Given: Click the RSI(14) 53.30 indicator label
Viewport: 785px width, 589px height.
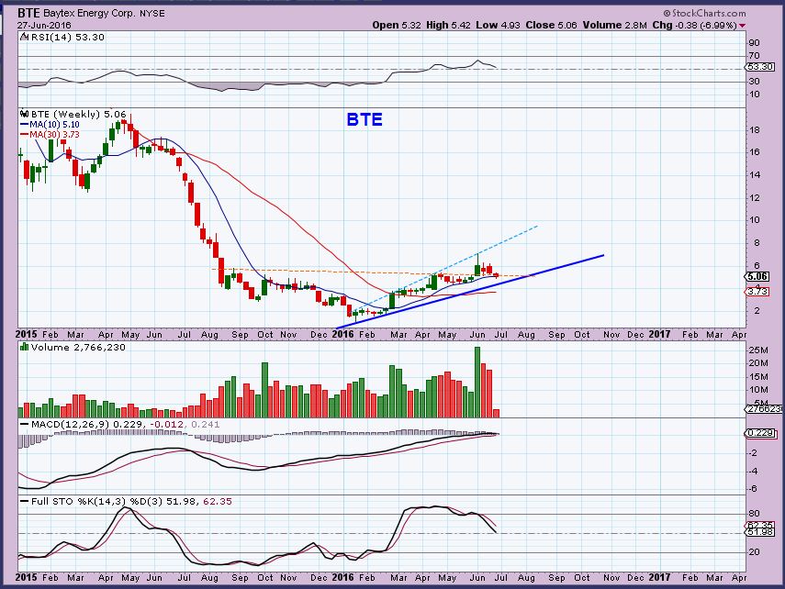Looking at the screenshot, I should [x=68, y=37].
